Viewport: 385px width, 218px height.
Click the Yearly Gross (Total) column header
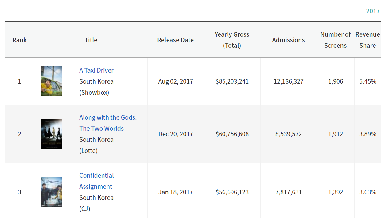(x=232, y=40)
